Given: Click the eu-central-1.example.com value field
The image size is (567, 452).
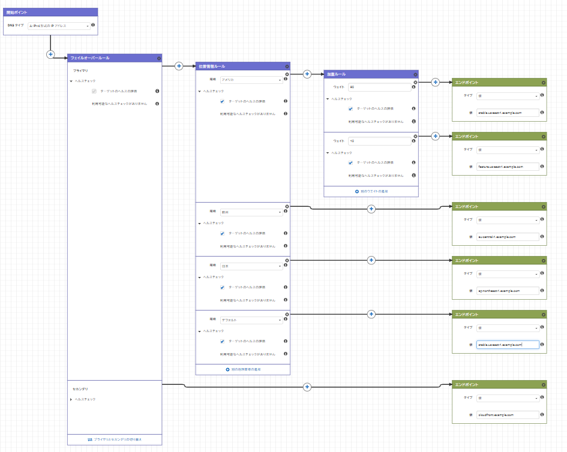Looking at the screenshot, I should coord(508,237).
